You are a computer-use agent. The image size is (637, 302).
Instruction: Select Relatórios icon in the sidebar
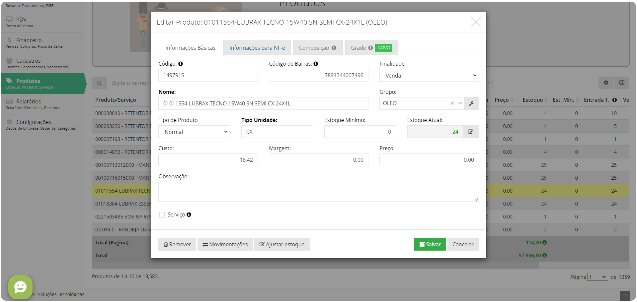click(9, 101)
